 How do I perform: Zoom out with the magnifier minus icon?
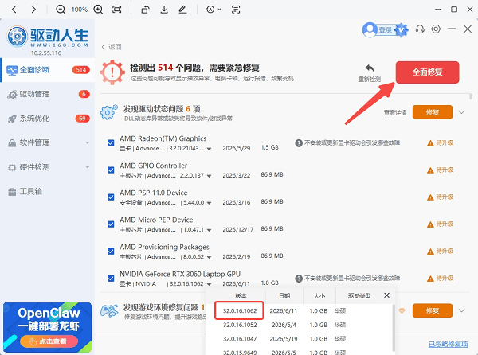coord(61,10)
